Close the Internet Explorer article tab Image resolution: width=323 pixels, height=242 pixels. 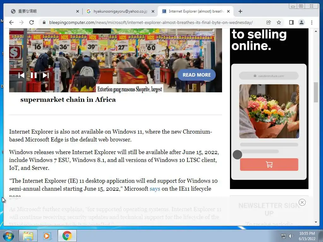tap(228, 12)
